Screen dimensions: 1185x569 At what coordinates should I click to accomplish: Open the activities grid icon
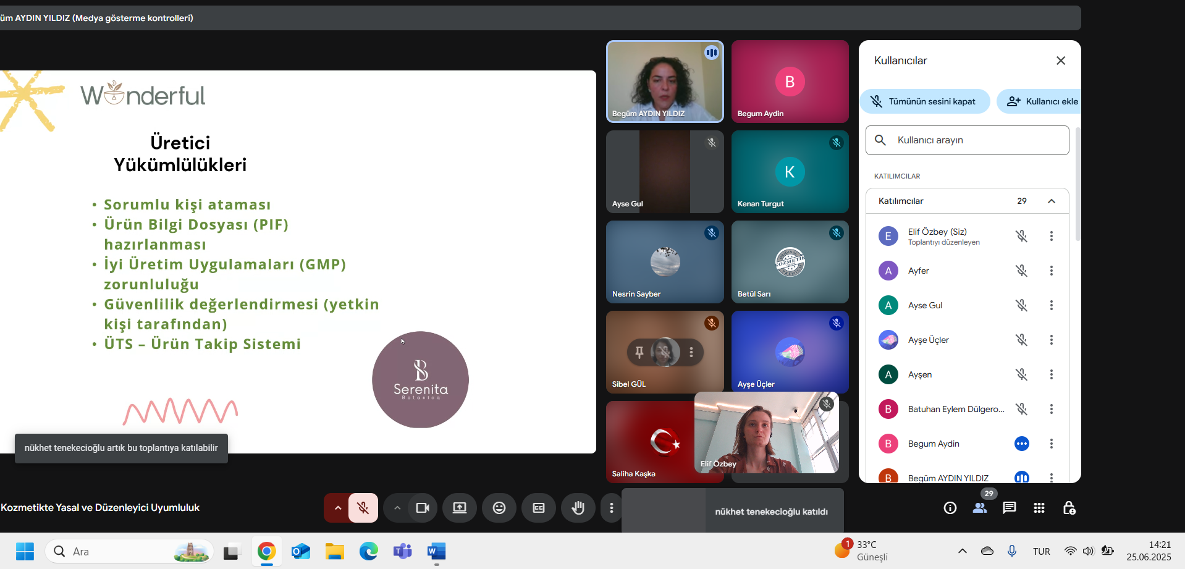pos(1039,508)
